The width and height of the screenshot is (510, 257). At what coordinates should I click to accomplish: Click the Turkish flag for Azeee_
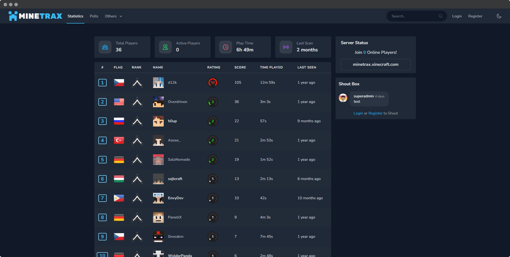(x=119, y=140)
